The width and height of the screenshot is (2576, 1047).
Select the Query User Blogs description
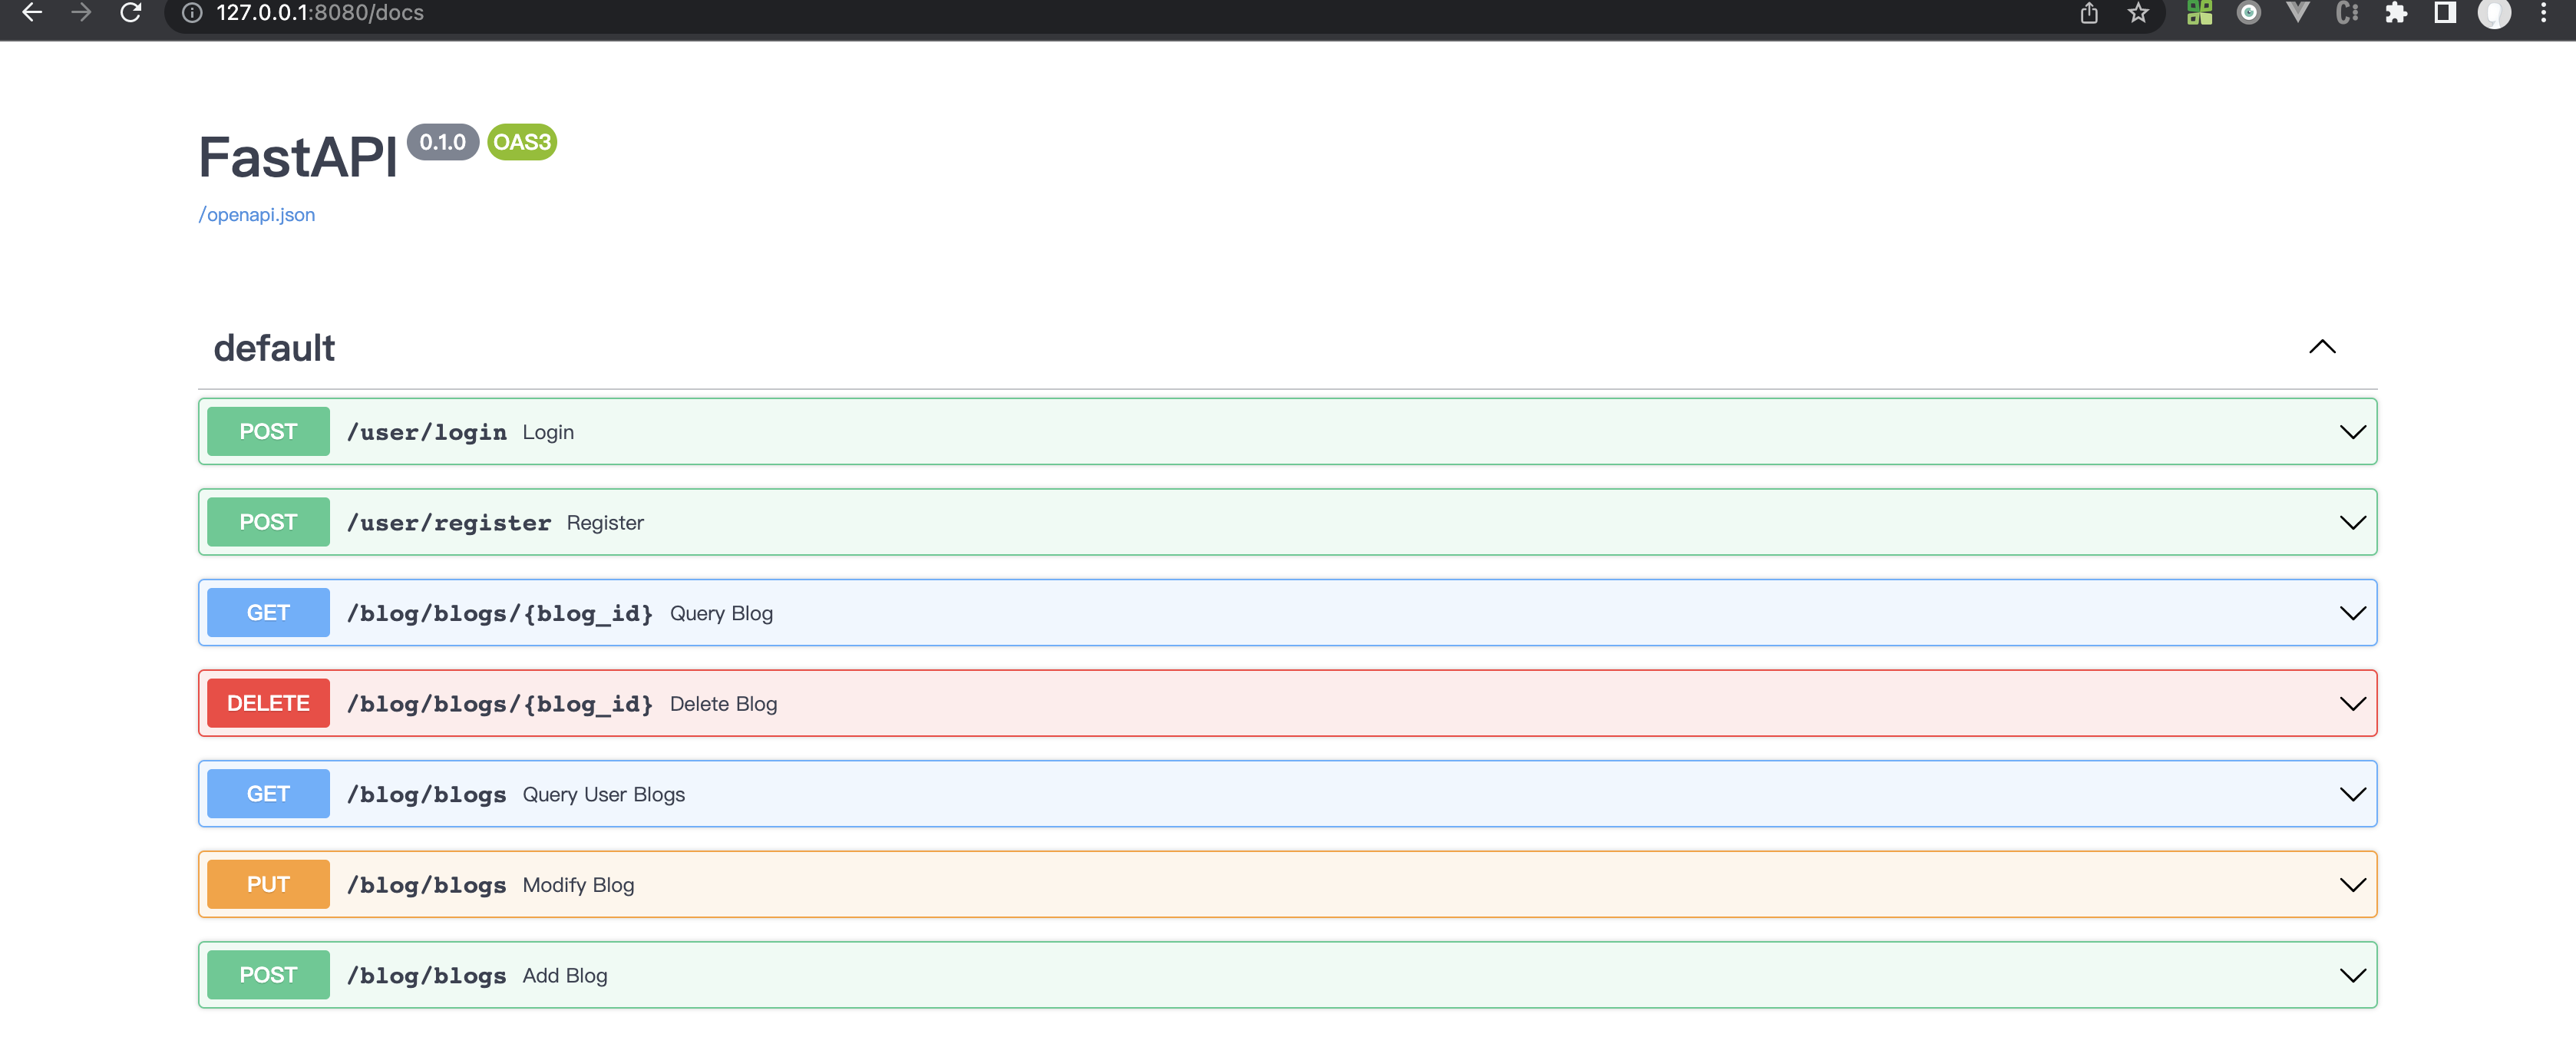point(604,795)
